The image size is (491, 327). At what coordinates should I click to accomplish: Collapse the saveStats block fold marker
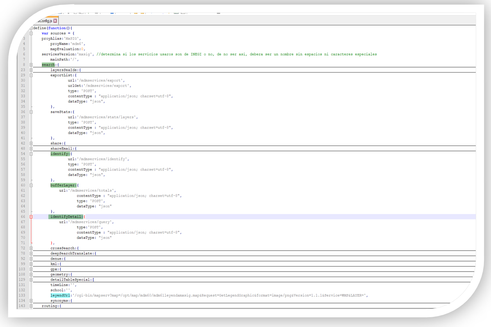(x=31, y=112)
